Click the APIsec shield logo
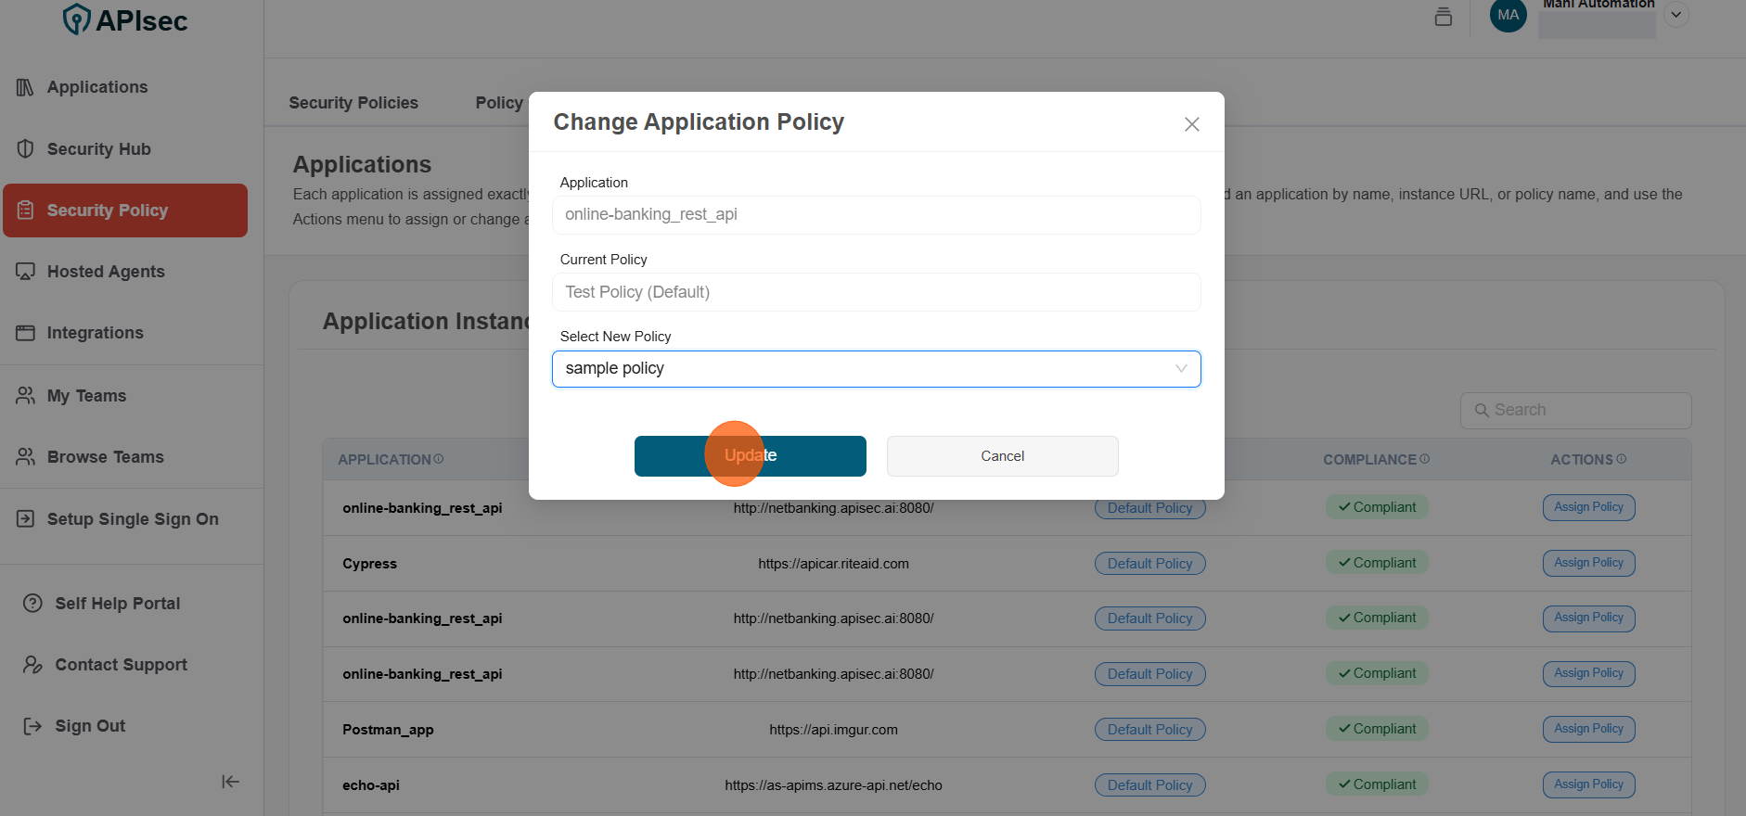The height and width of the screenshot is (816, 1746). pyautogui.click(x=76, y=19)
